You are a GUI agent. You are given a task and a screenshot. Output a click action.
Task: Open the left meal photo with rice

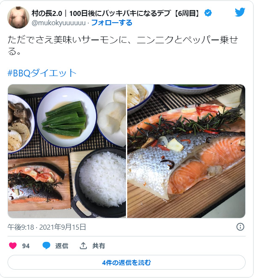(67, 151)
